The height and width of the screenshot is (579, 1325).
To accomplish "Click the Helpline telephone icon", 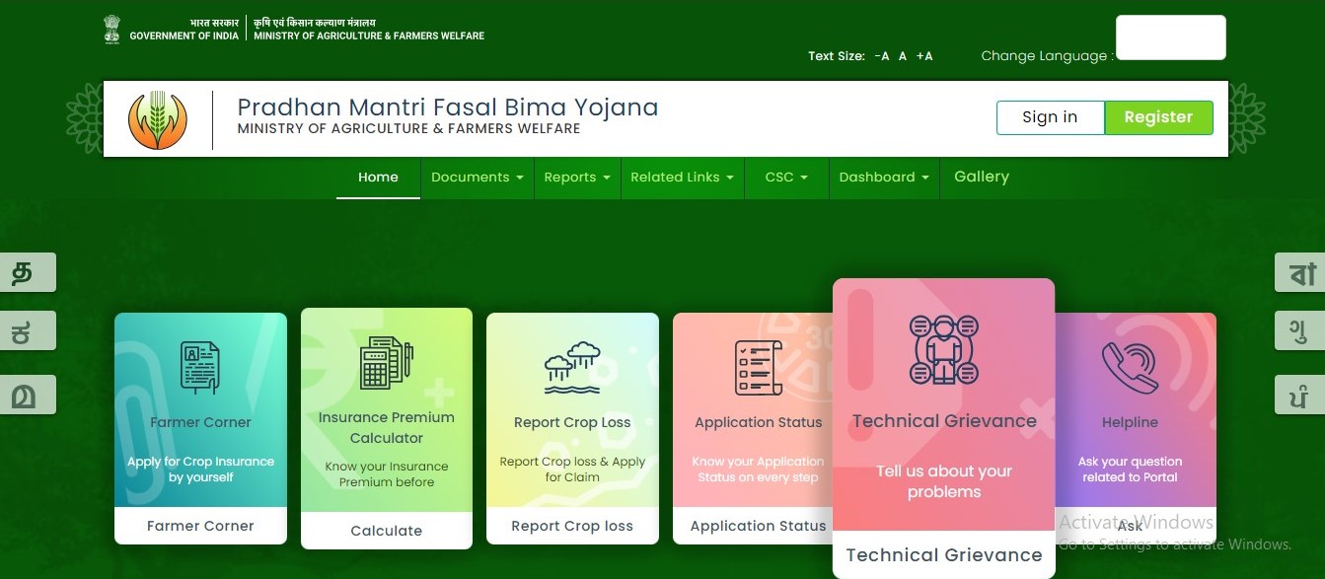I will coord(1131,368).
